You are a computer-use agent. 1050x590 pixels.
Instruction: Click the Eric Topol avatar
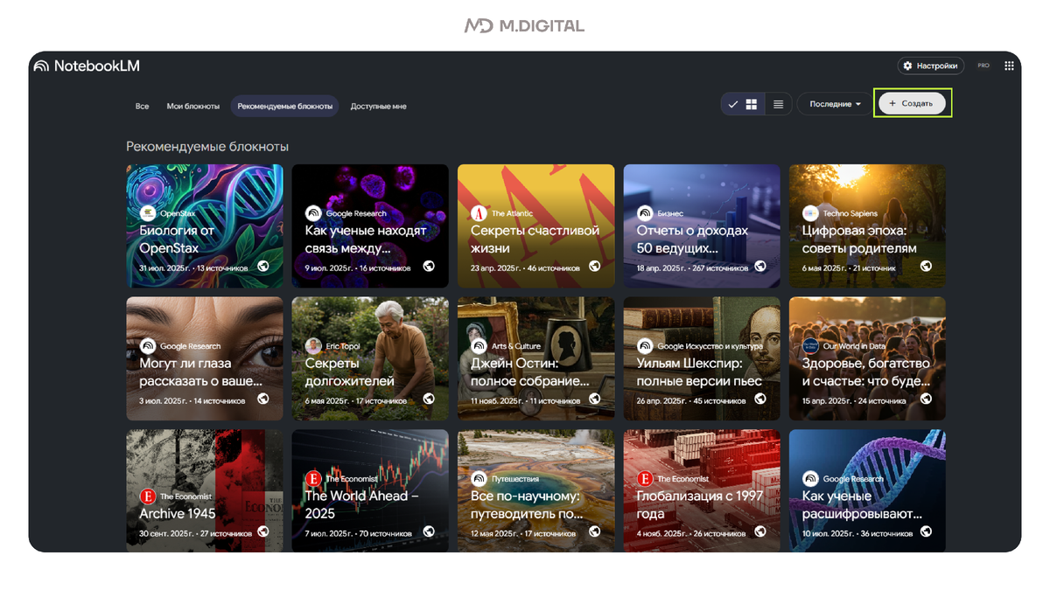[313, 346]
